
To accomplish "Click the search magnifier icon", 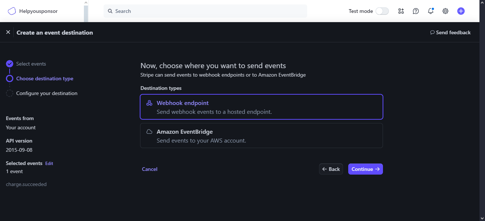I will coord(110,11).
